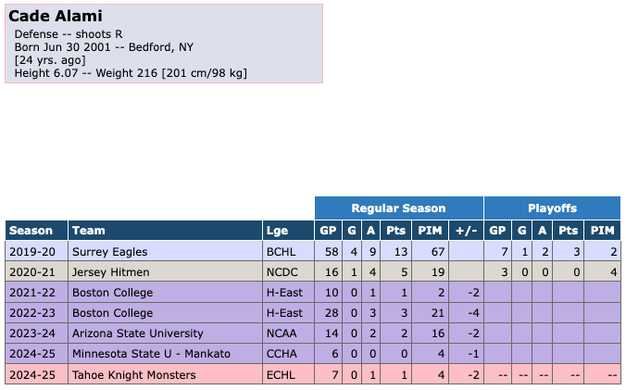This screenshot has width=626, height=390.
Task: Select the Regular Season header
Action: pyautogui.click(x=398, y=208)
